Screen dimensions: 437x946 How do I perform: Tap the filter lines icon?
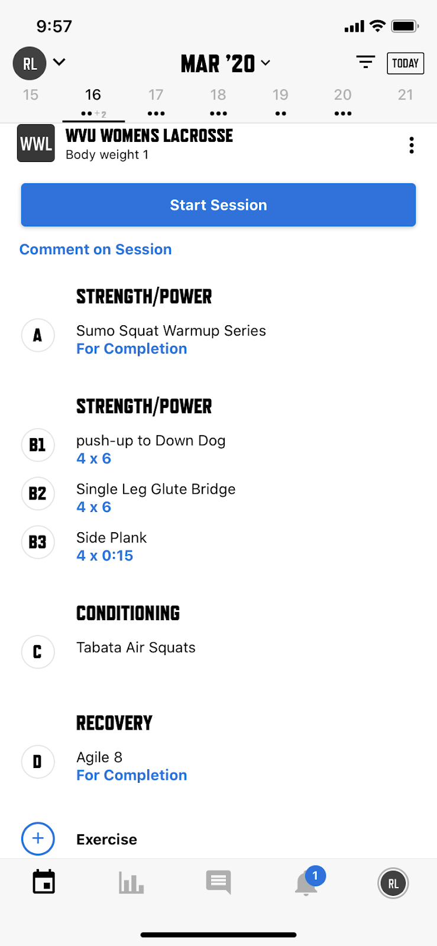click(x=365, y=62)
